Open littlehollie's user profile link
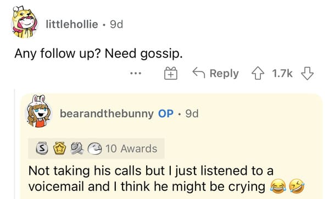This screenshot has width=329, height=199. tap(72, 24)
